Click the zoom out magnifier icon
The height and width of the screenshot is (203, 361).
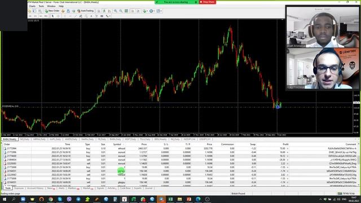click(121, 11)
